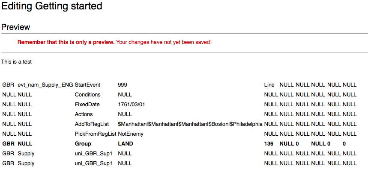Click the bold "Group" cell
Image resolution: width=368 pixels, height=172 pixels.
pyautogui.click(x=83, y=144)
